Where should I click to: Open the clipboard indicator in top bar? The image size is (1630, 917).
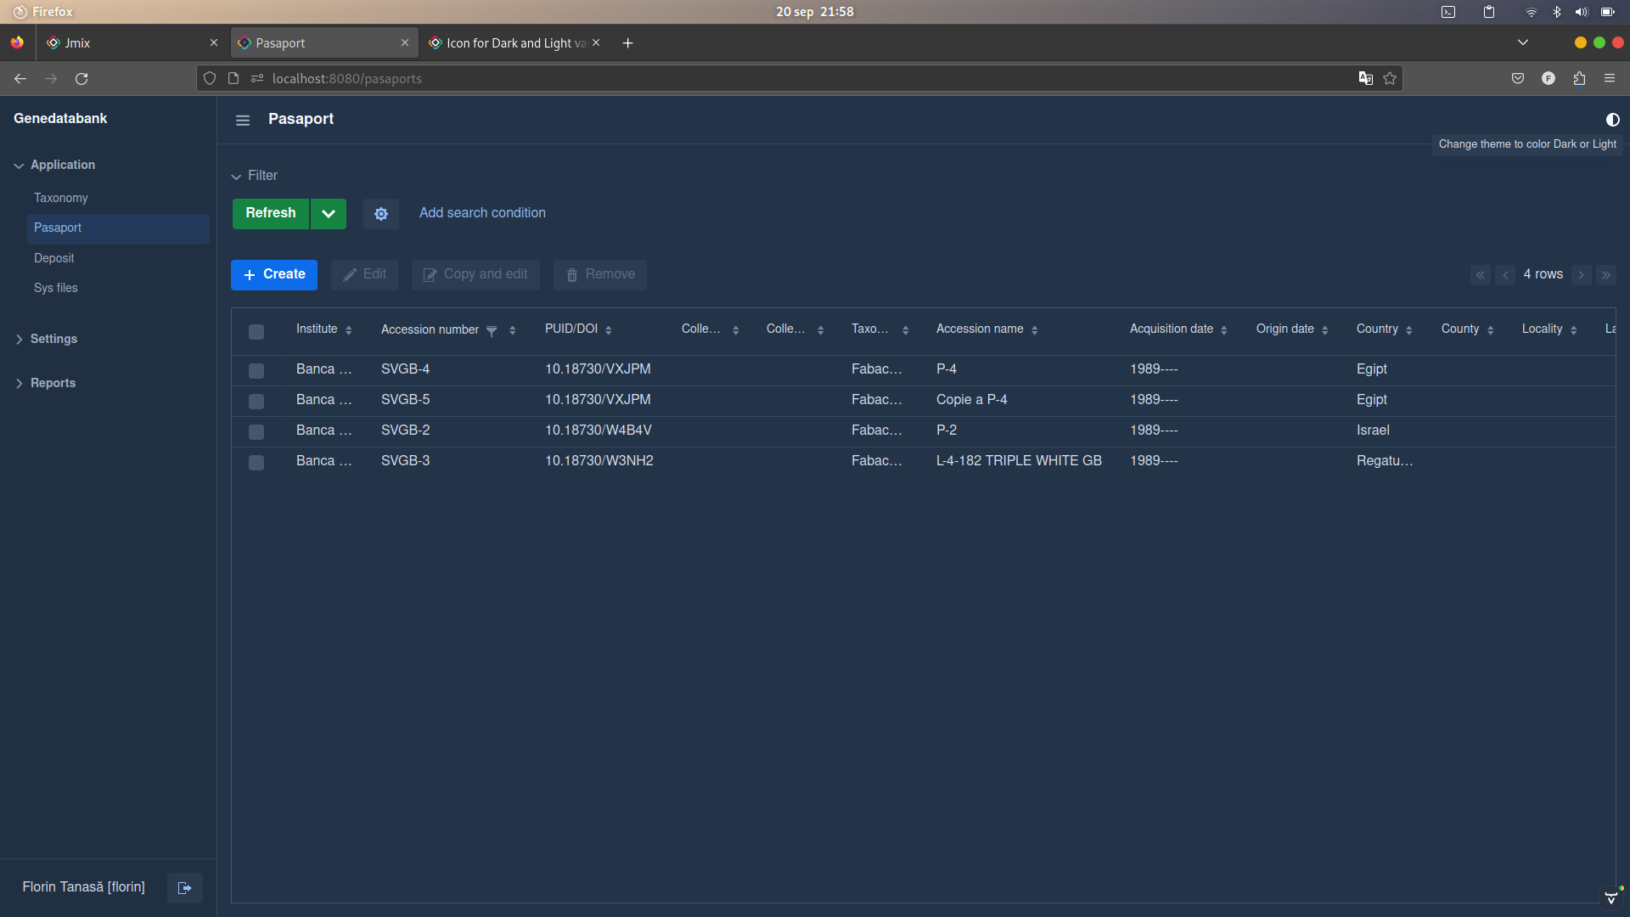1489,12
